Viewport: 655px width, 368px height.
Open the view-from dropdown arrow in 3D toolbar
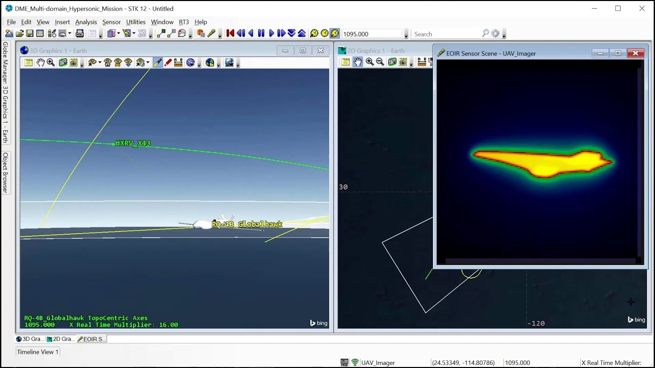[x=99, y=62]
